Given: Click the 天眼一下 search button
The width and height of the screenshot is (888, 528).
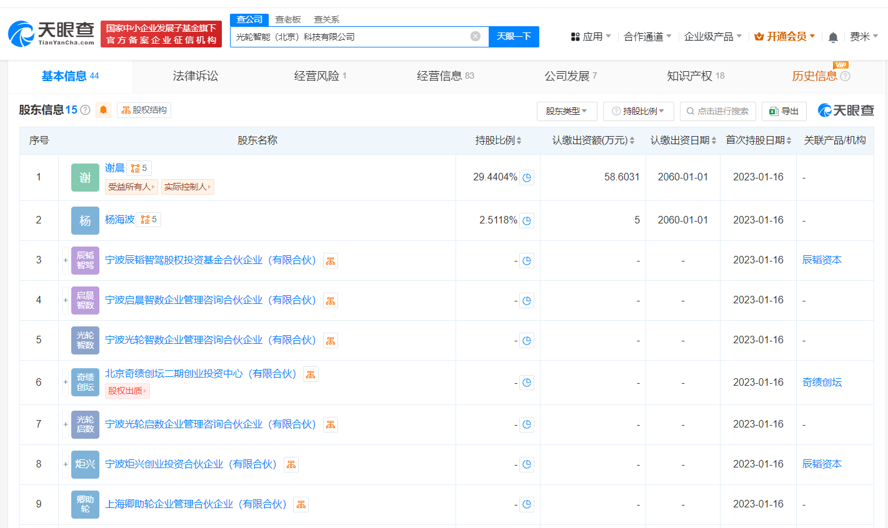Looking at the screenshot, I should [514, 37].
